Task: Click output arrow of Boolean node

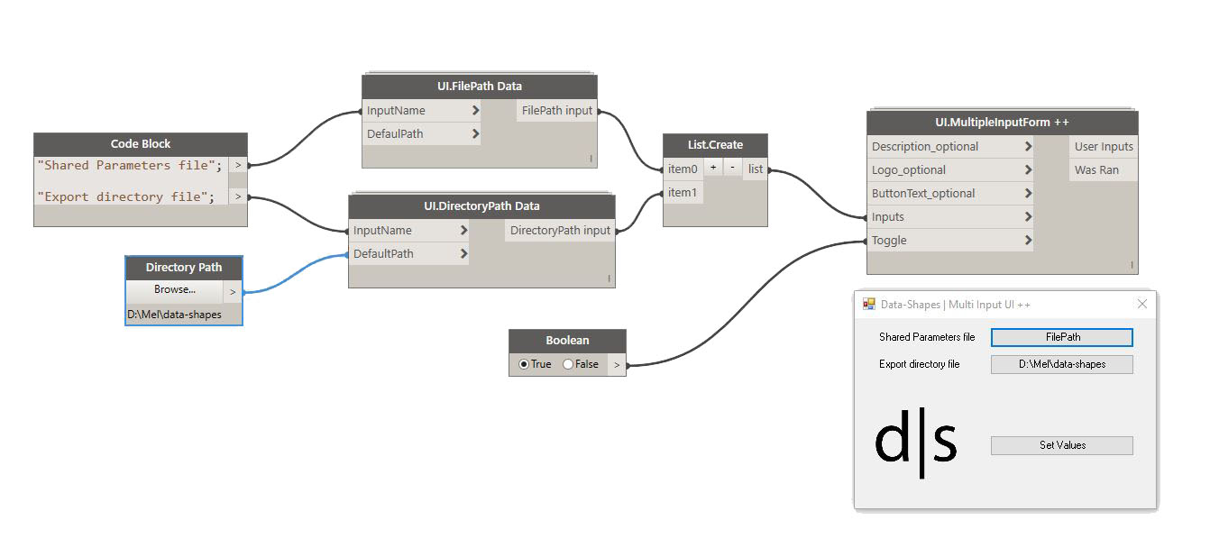Action: coord(617,364)
